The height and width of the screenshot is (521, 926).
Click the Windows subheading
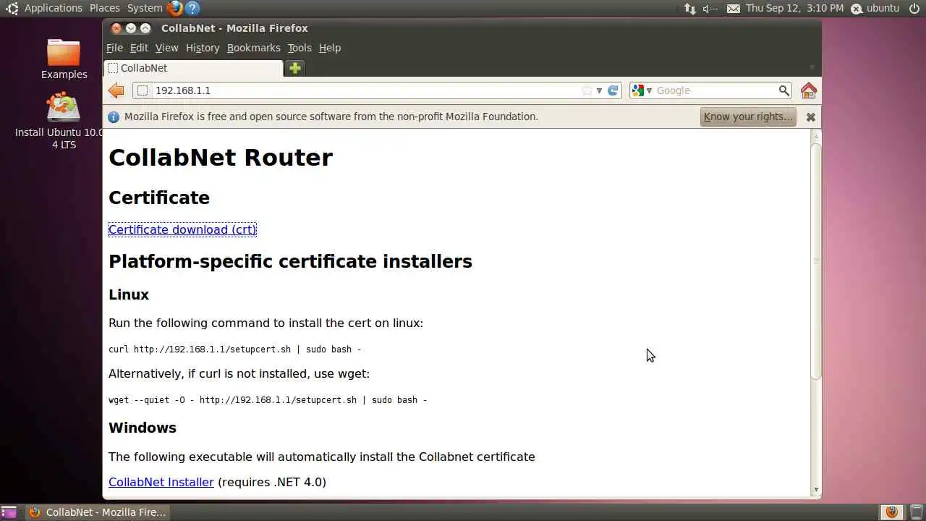tap(143, 428)
